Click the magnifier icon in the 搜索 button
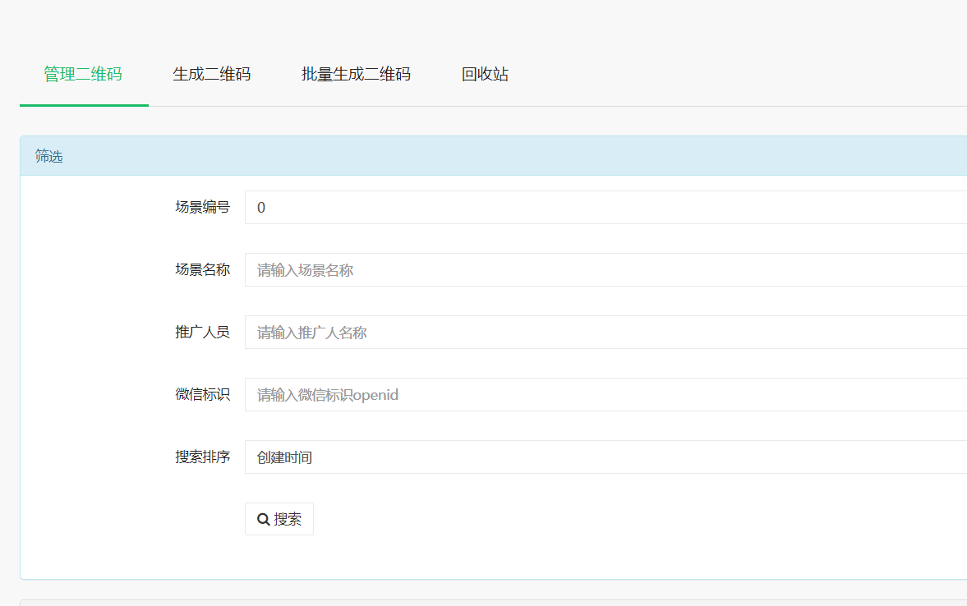The width and height of the screenshot is (967, 606). [x=264, y=520]
